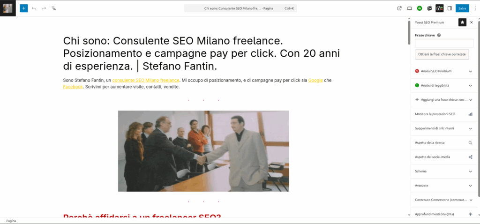The width and height of the screenshot is (480, 224).
Task: Open the laptop preview options
Action: pos(409,8)
